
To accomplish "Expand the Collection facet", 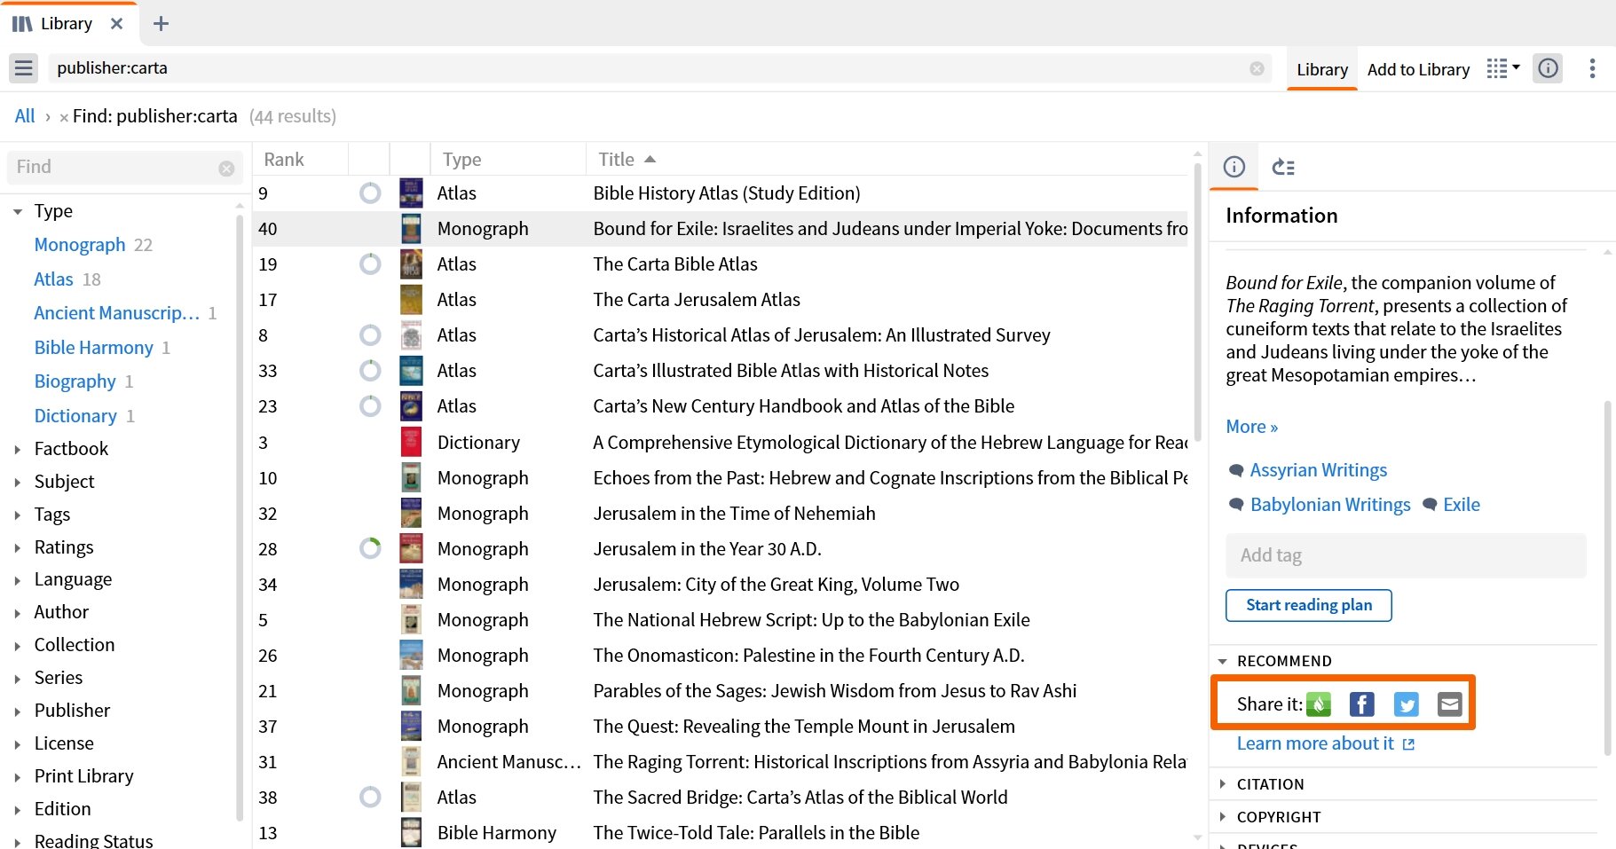I will click(17, 646).
